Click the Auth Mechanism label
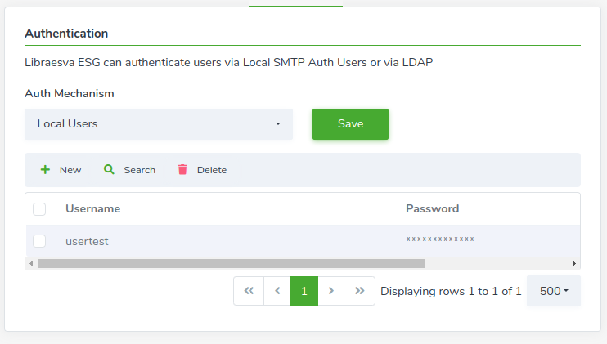Viewport: 607px width, 344px height. (x=70, y=93)
